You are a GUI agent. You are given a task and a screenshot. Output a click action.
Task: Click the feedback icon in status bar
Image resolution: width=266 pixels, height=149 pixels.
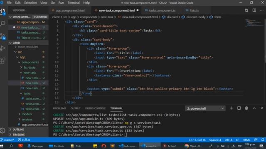(x=256, y=140)
